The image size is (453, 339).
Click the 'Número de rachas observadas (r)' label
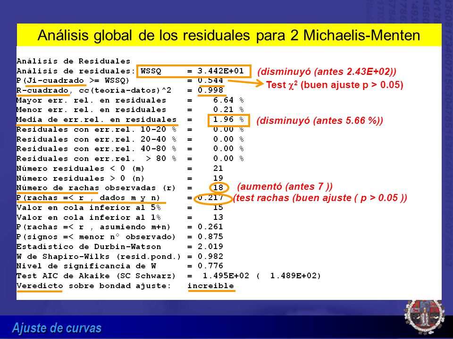pos(96,188)
